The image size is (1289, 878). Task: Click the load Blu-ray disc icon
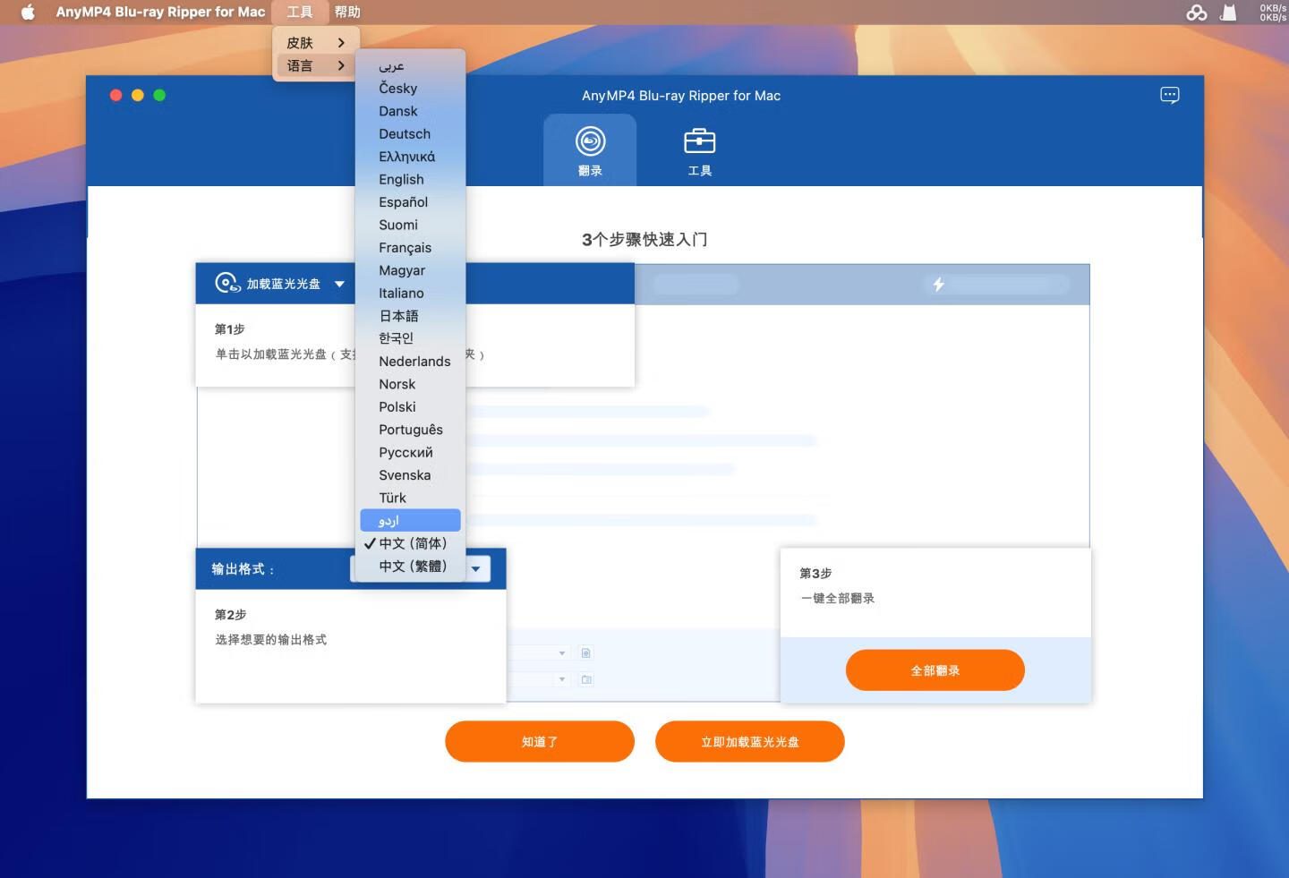click(x=227, y=284)
